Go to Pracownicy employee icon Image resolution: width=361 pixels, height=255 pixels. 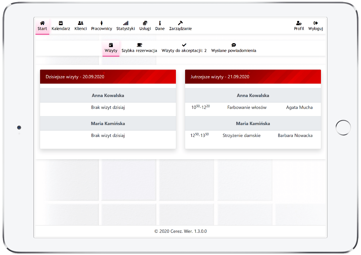(101, 23)
